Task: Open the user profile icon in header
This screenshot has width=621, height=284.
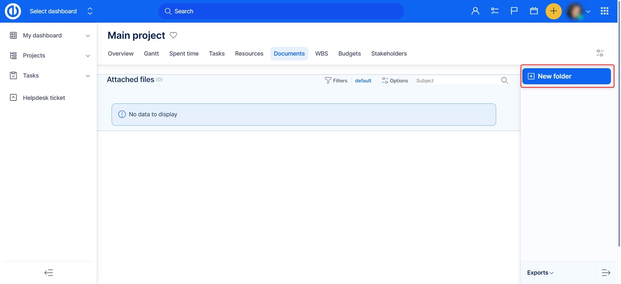Action: coord(475,11)
